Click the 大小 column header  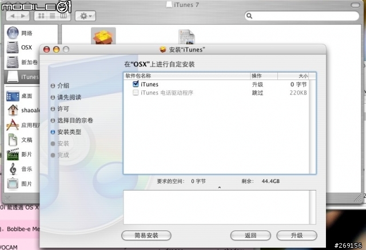coord(293,76)
